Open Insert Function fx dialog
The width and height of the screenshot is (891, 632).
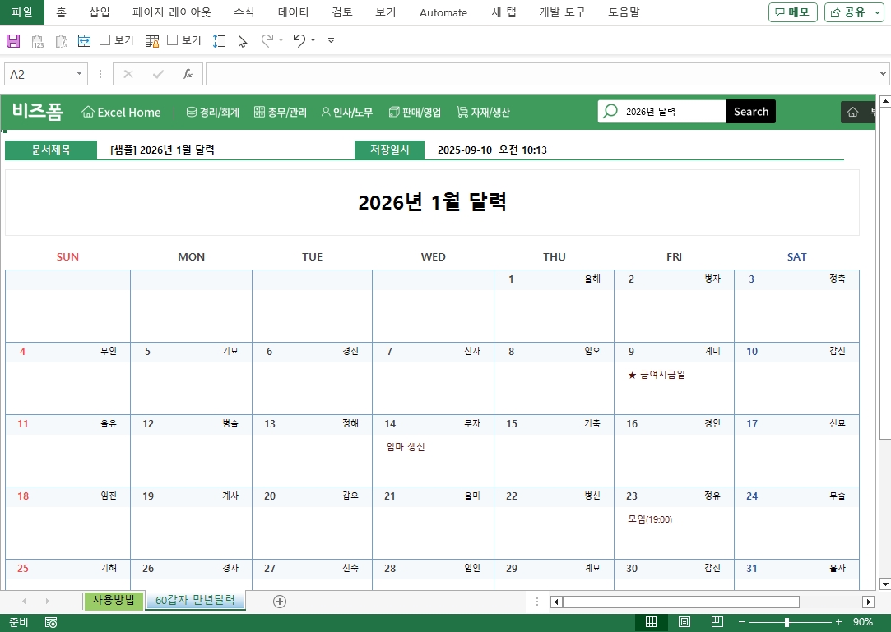[x=188, y=74]
